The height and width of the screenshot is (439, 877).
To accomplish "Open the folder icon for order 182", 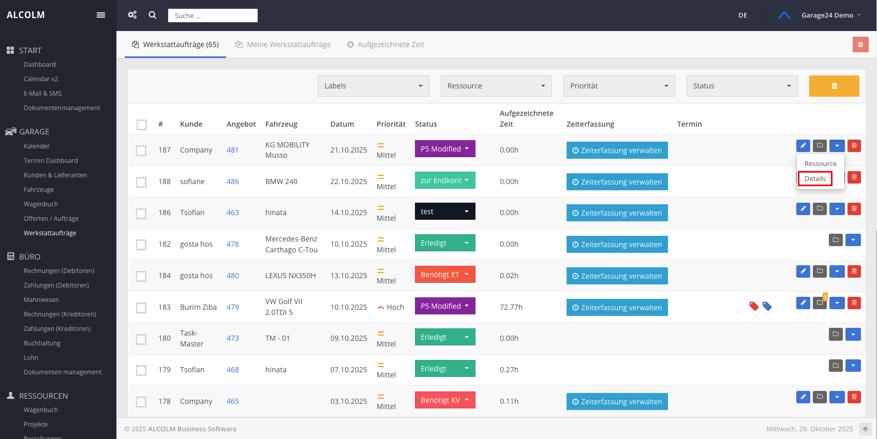I will pos(836,240).
